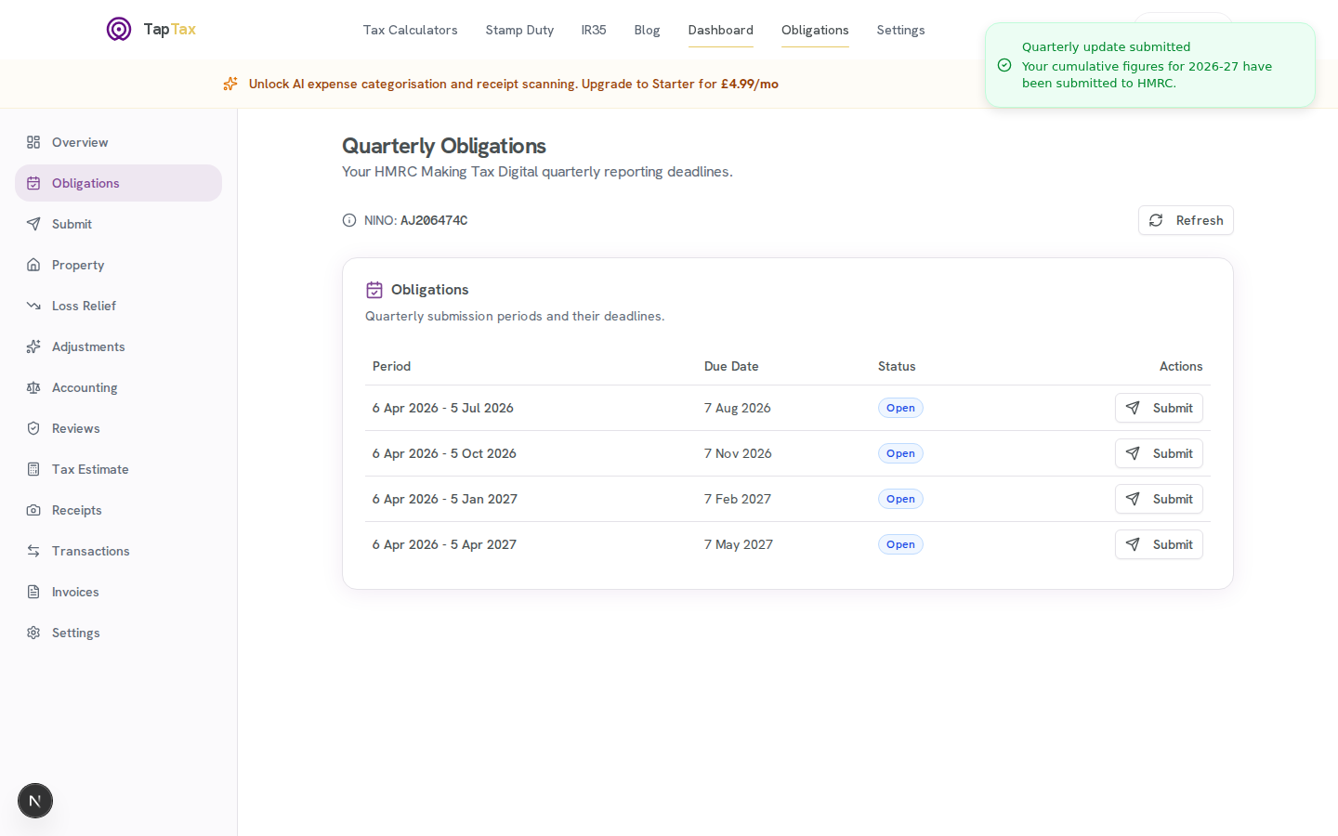
Task: Click the Submit paper-plane icon in sidebar
Action: coord(33,224)
